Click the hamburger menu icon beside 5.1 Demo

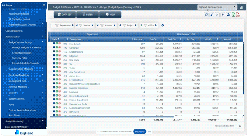[44, 5]
